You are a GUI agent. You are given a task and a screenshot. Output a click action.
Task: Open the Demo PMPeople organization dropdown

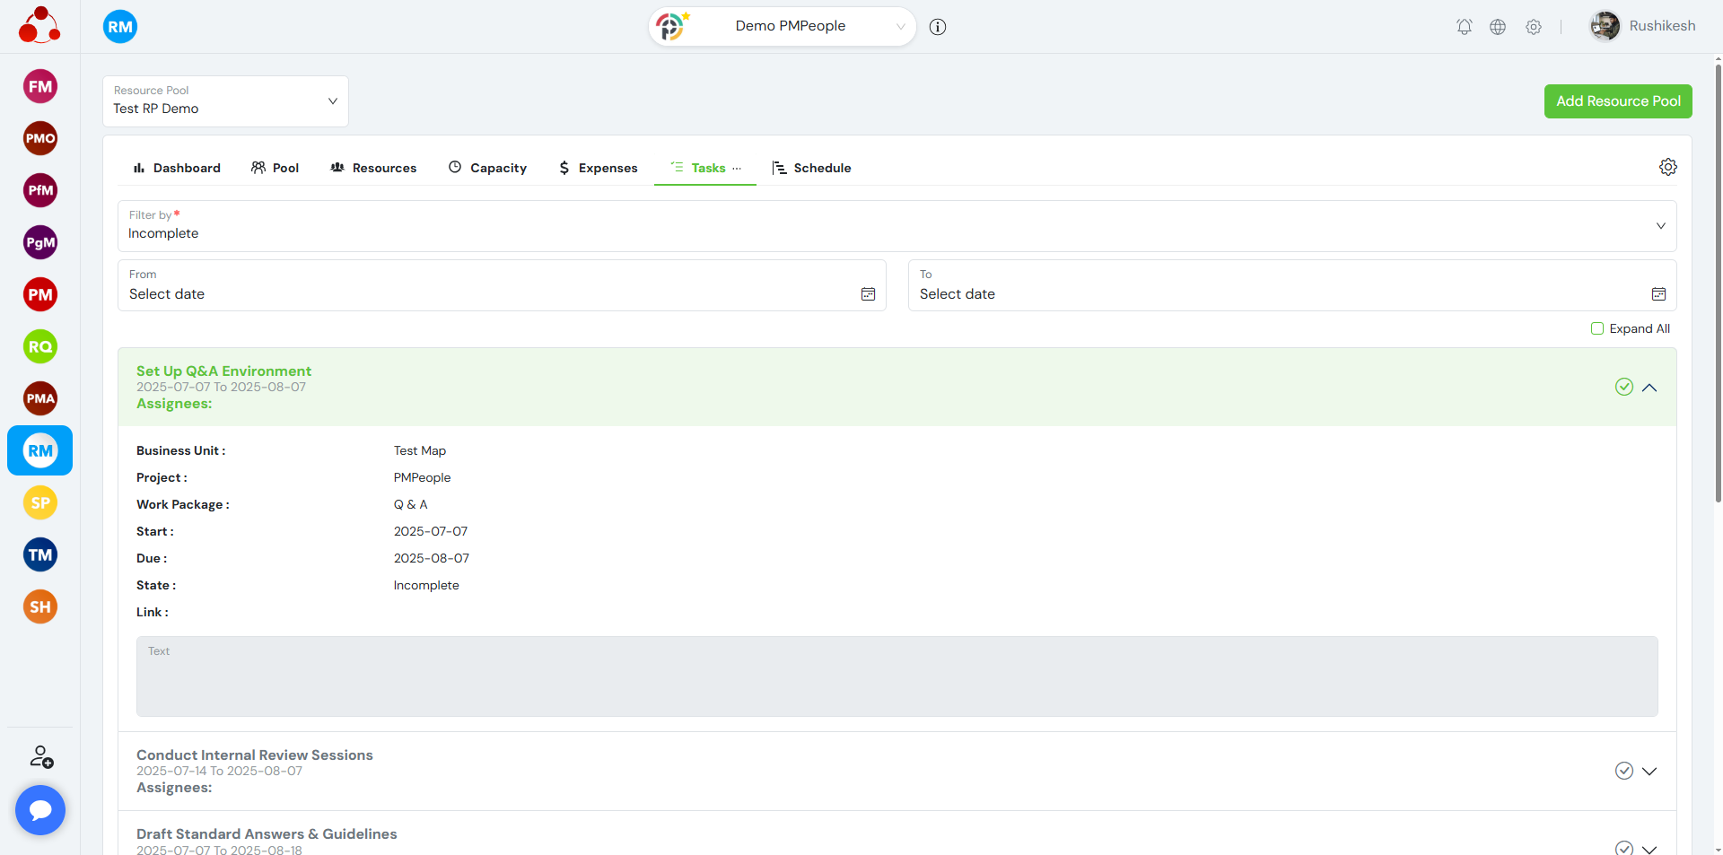783,26
